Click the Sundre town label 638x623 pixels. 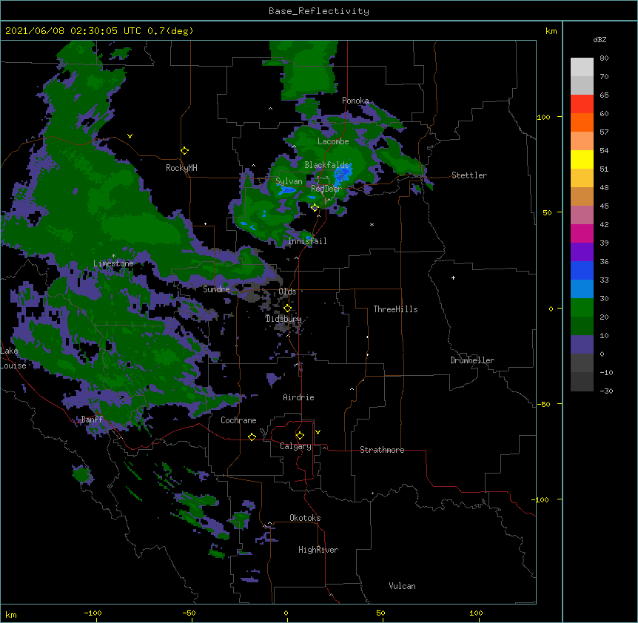tap(216, 289)
